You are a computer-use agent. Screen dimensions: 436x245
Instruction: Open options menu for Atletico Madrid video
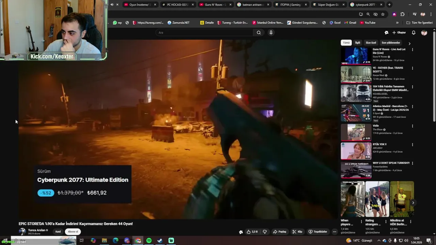coord(412,107)
